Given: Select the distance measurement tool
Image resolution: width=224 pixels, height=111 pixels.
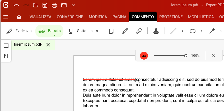Looking at the screenshot, I should (212, 31).
